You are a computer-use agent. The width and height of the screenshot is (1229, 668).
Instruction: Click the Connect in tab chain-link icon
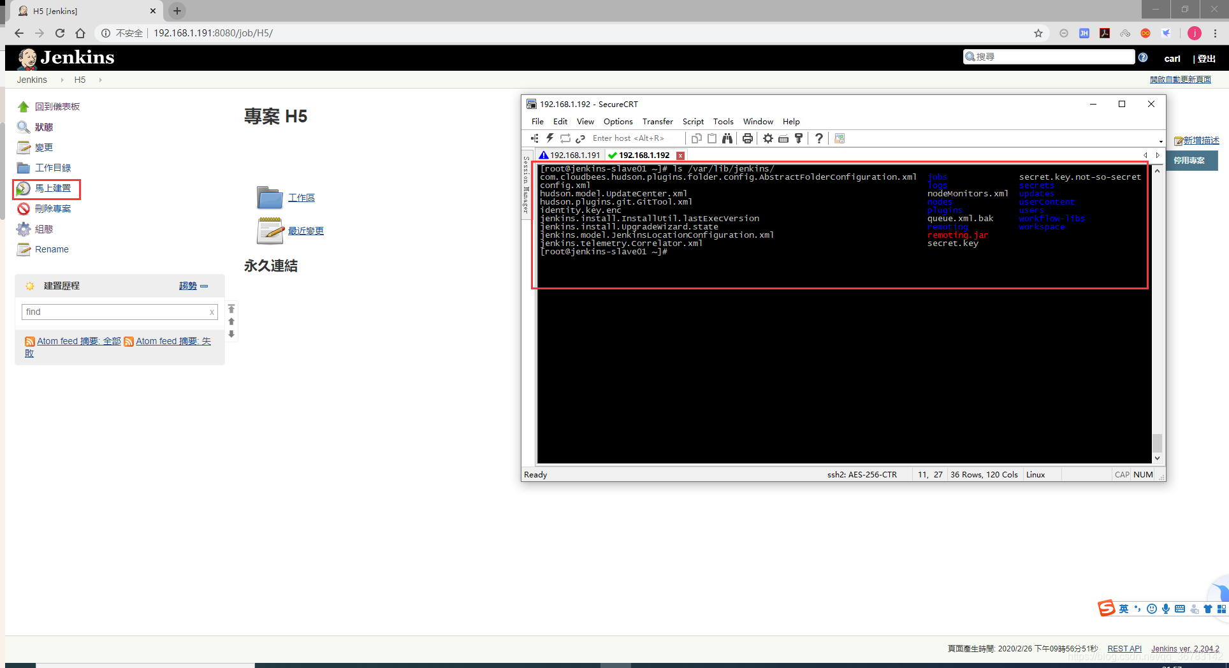point(580,138)
